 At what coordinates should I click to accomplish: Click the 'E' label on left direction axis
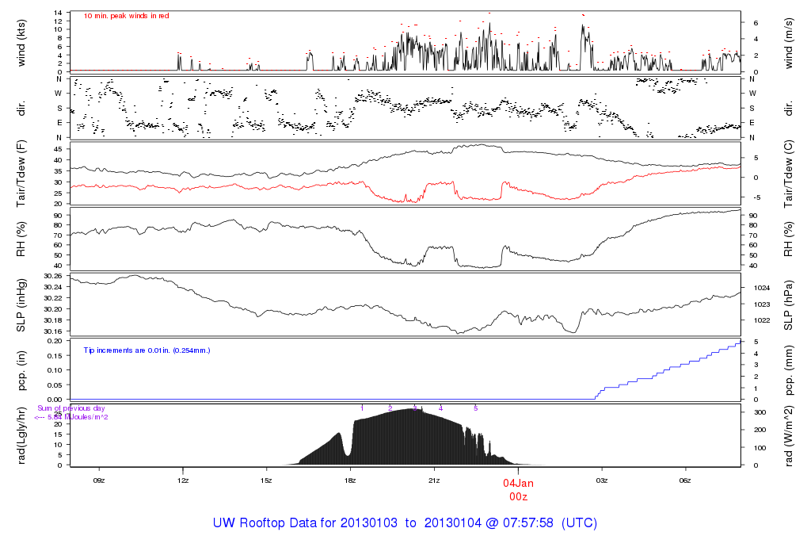[x=59, y=123]
